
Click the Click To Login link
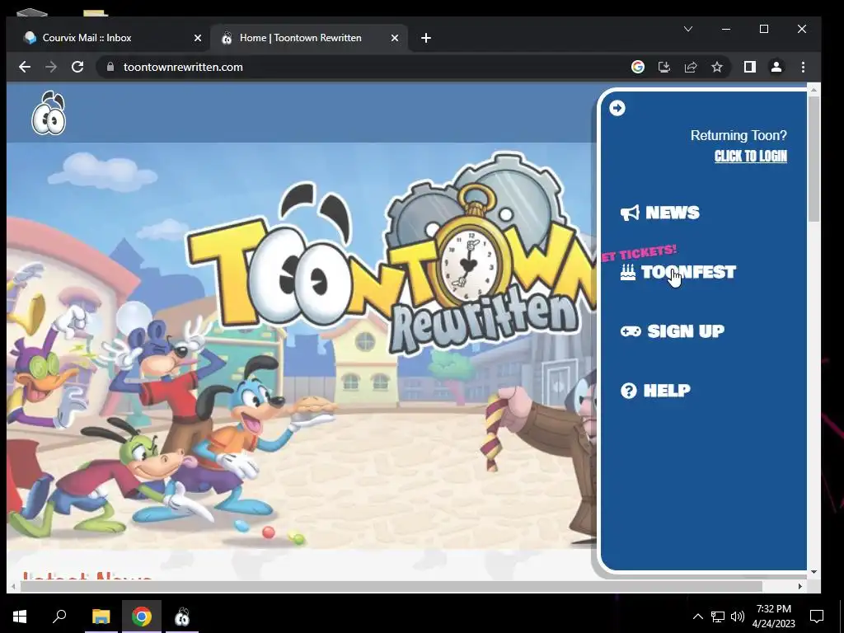(751, 156)
